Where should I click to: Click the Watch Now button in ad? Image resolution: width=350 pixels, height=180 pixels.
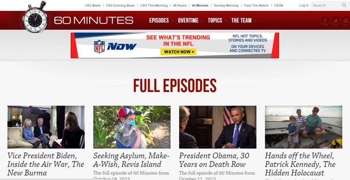[178, 52]
